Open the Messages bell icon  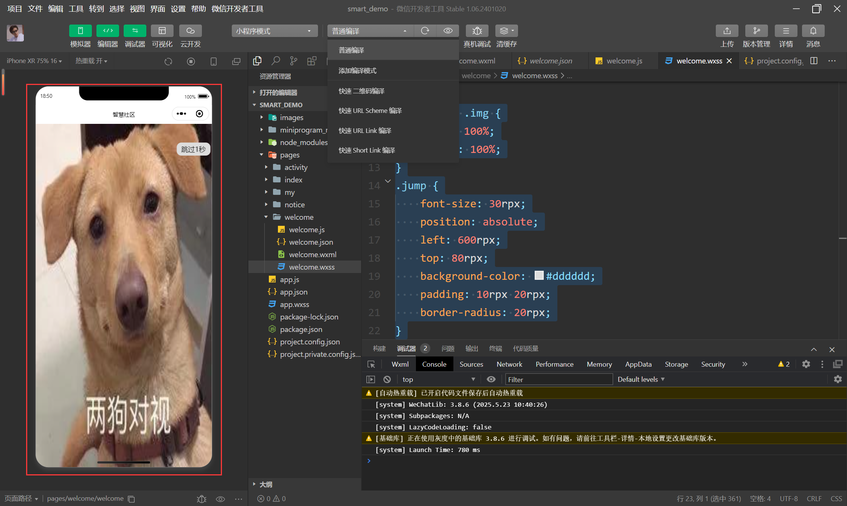pyautogui.click(x=813, y=31)
